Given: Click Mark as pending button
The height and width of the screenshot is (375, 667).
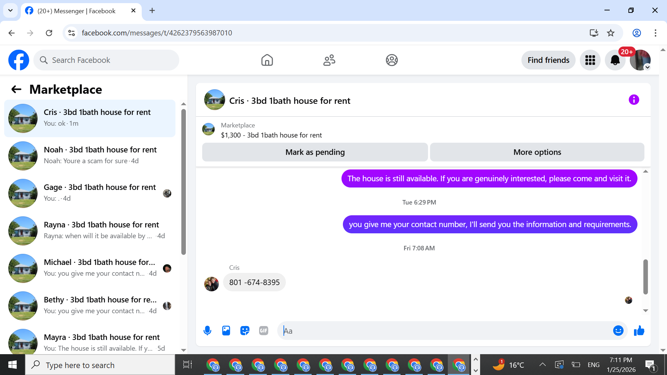Looking at the screenshot, I should pyautogui.click(x=315, y=152).
